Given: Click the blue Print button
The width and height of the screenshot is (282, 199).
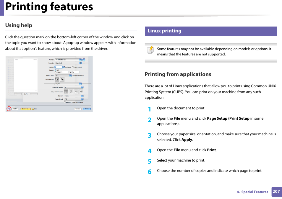Looking at the screenshot, I should tap(87, 109).
